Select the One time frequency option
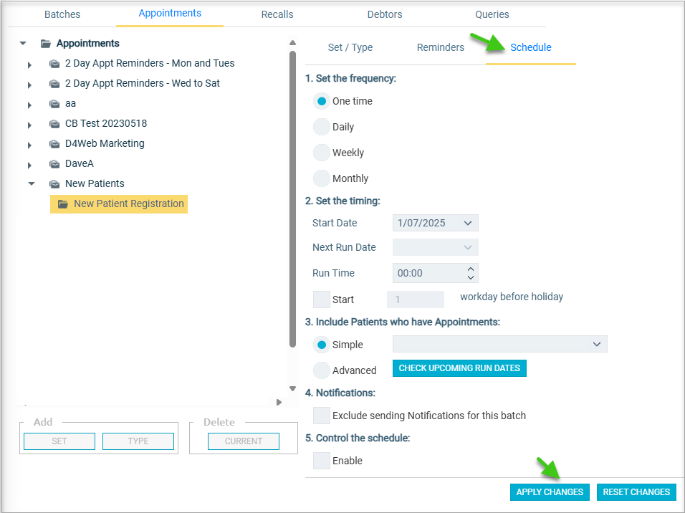Screen dimensions: 685x513 pyautogui.click(x=322, y=101)
